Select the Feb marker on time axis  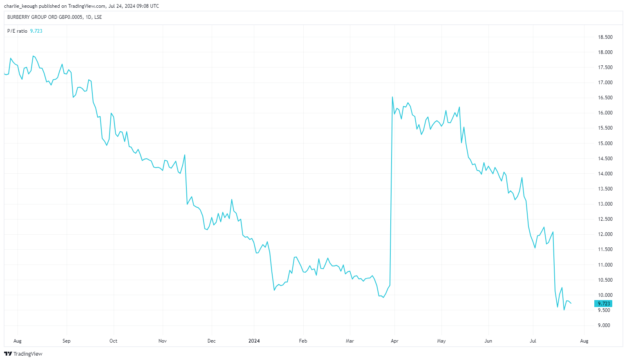[x=303, y=341]
